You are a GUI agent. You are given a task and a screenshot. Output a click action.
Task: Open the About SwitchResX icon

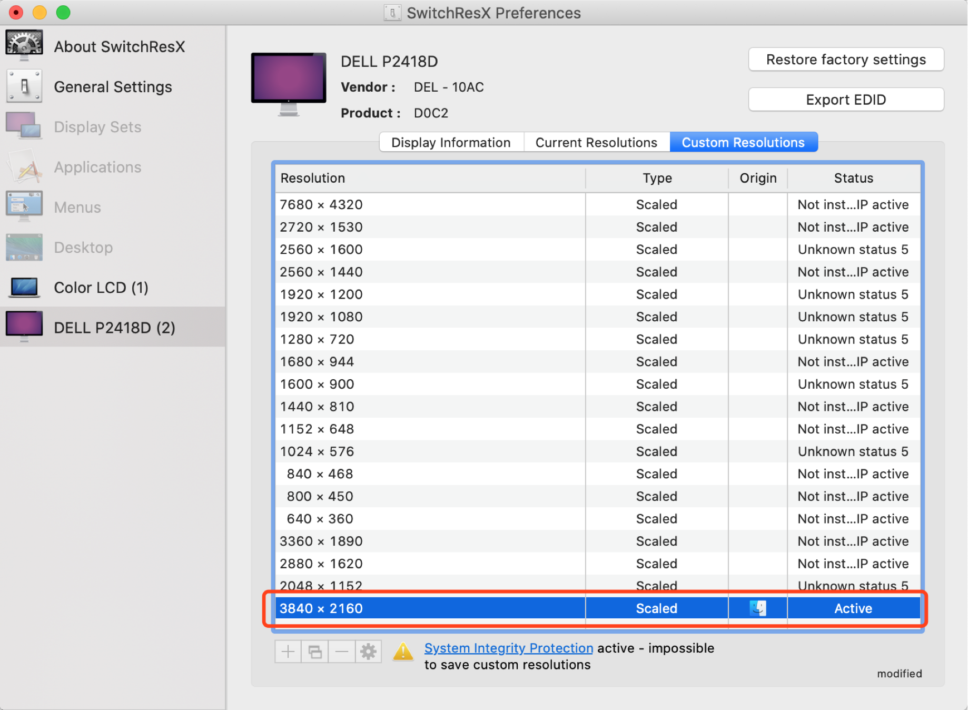point(24,46)
